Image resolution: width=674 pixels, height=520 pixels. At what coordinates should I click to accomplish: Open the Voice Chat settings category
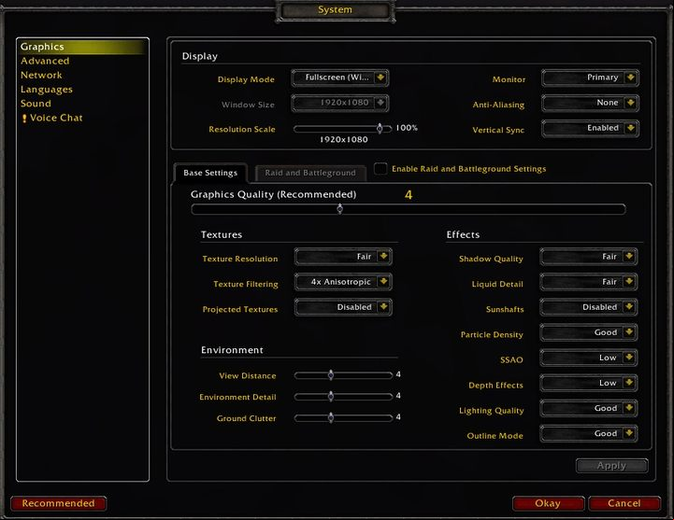56,118
